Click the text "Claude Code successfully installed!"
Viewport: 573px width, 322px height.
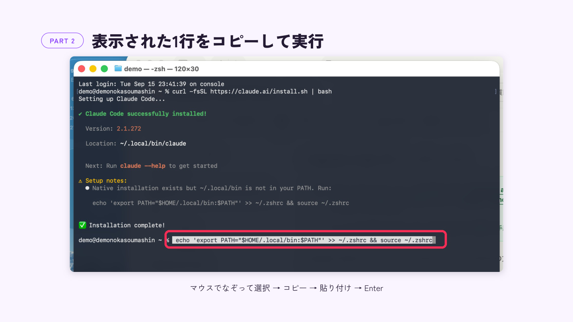coord(146,114)
